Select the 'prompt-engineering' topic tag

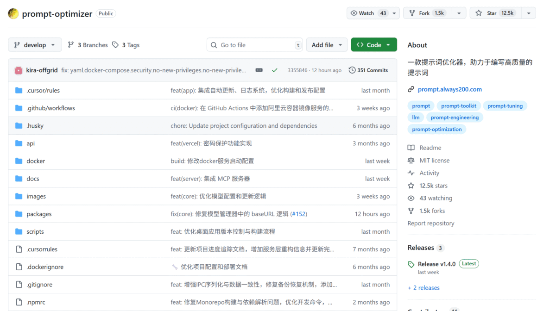coord(455,118)
